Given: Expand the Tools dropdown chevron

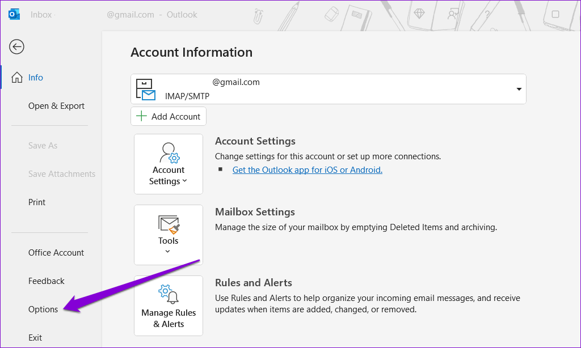Looking at the screenshot, I should (168, 250).
